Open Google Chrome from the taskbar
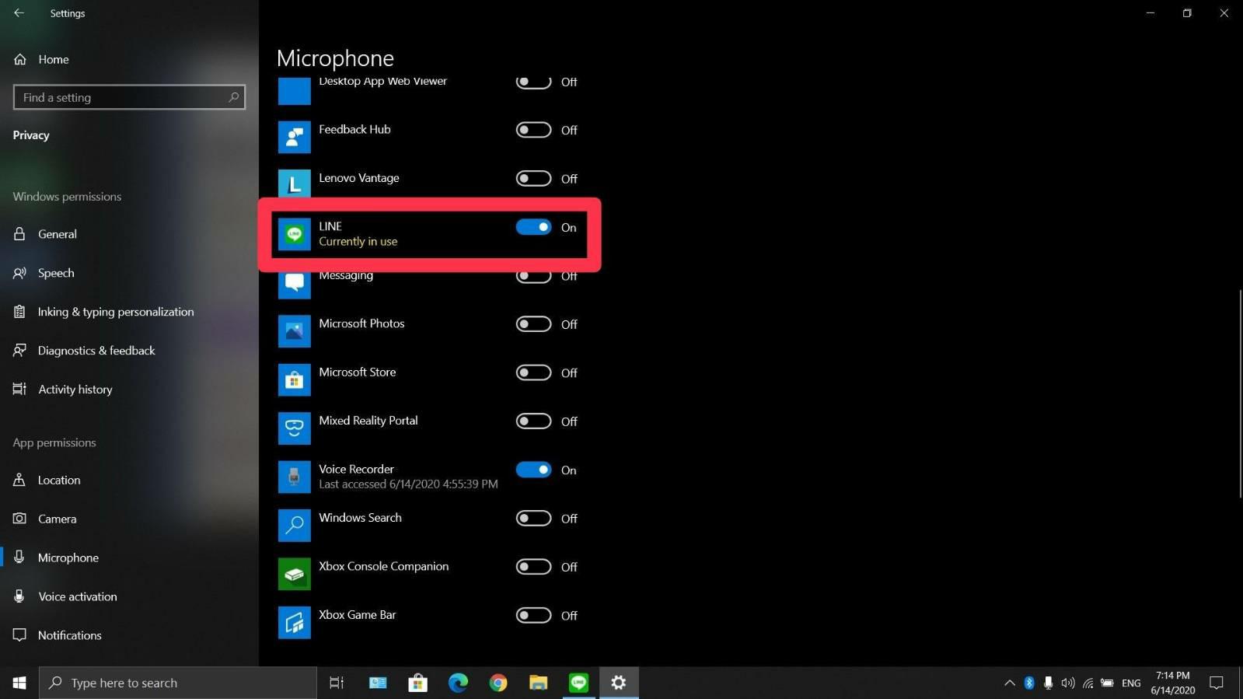This screenshot has height=699, width=1243. pyautogui.click(x=498, y=683)
